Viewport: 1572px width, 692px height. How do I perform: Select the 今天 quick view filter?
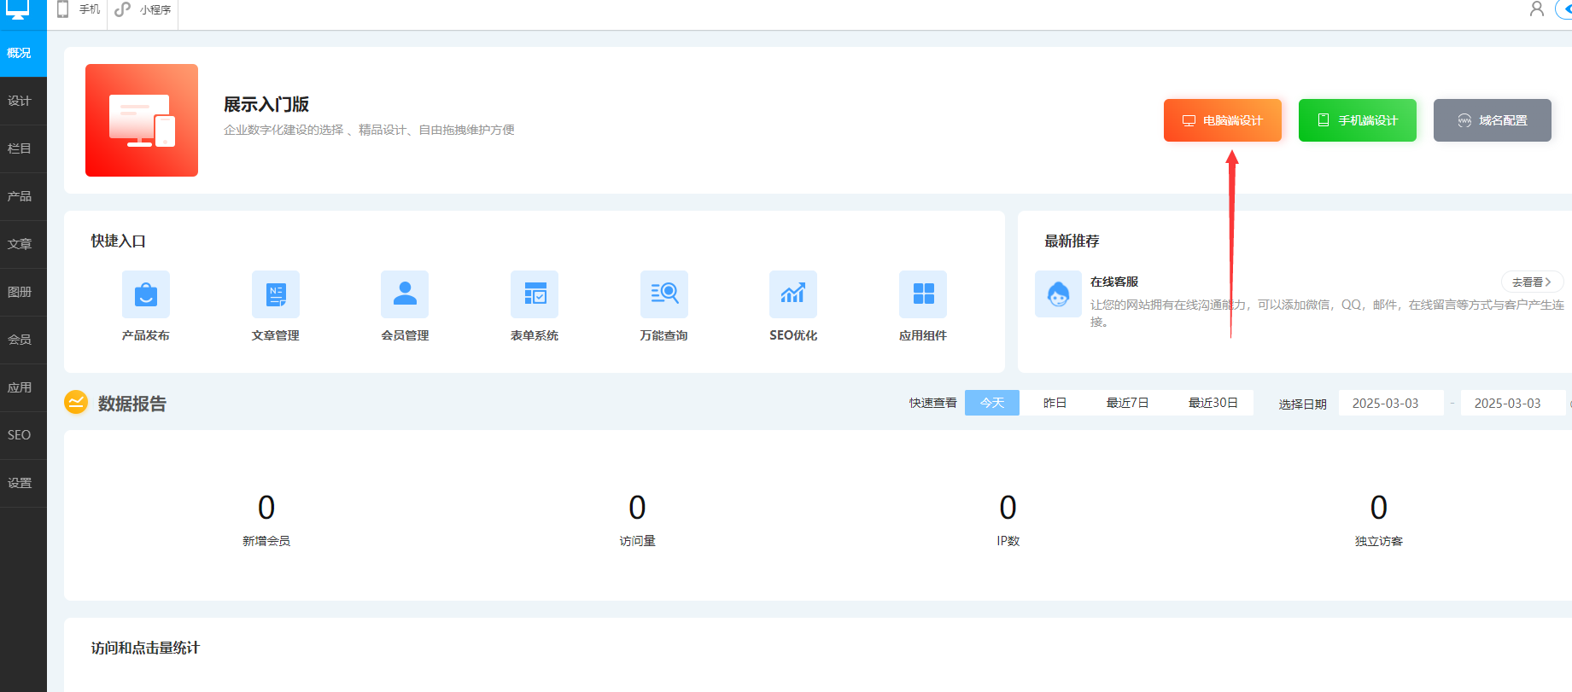[992, 403]
